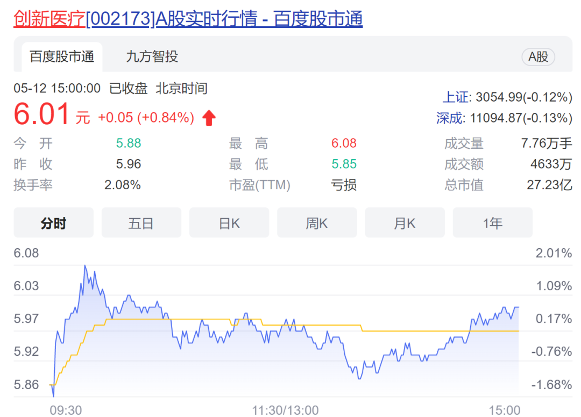Click the 成交量 value 7.76万手
581x417 pixels.
click(547, 143)
